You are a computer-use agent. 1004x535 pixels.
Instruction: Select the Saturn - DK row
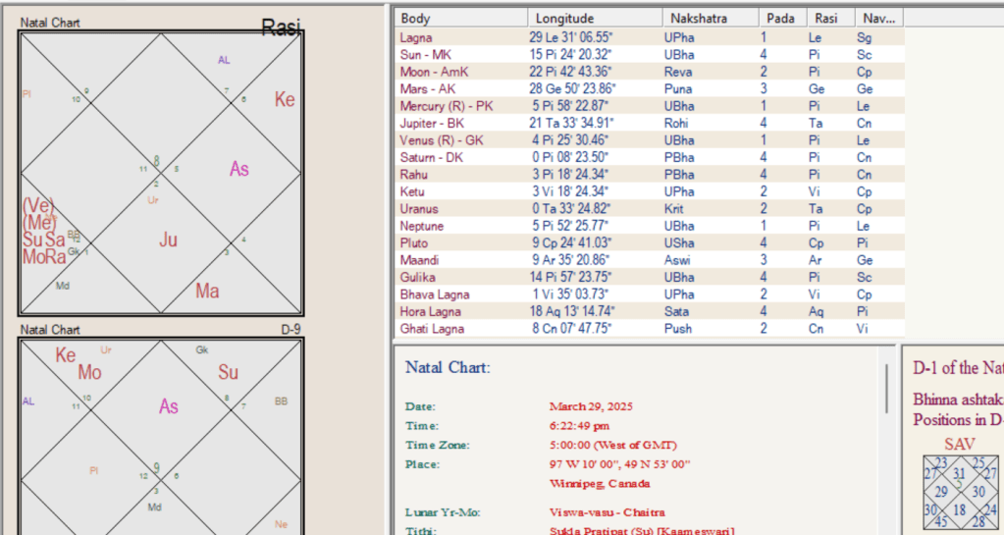click(x=426, y=157)
